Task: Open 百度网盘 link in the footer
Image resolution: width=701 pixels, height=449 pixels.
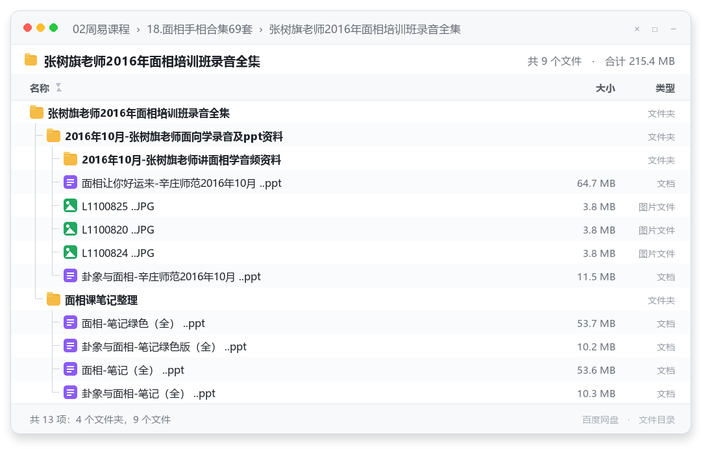Action: 600,420
